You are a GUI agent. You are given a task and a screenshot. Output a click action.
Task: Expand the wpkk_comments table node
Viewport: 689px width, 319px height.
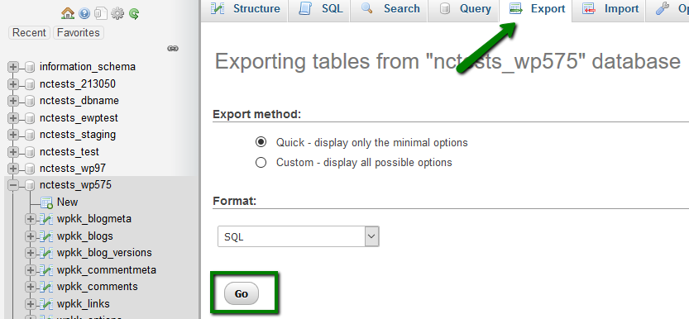[31, 287]
